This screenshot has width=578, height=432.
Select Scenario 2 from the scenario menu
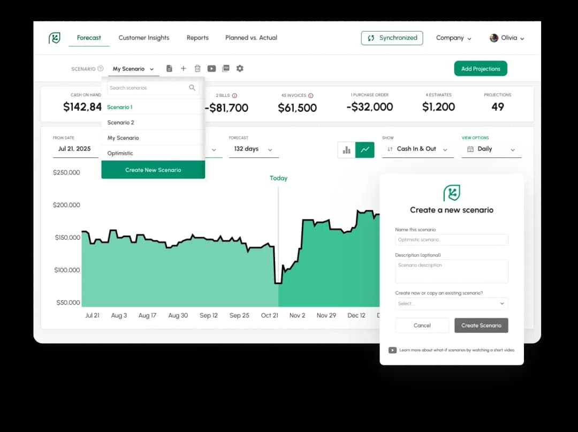coord(121,122)
